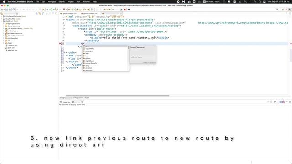Image resolution: width=292 pixels, height=164 pixels.
Task: Switch to second camel-context.xml editor tab
Action: pyautogui.click(x=90, y=14)
